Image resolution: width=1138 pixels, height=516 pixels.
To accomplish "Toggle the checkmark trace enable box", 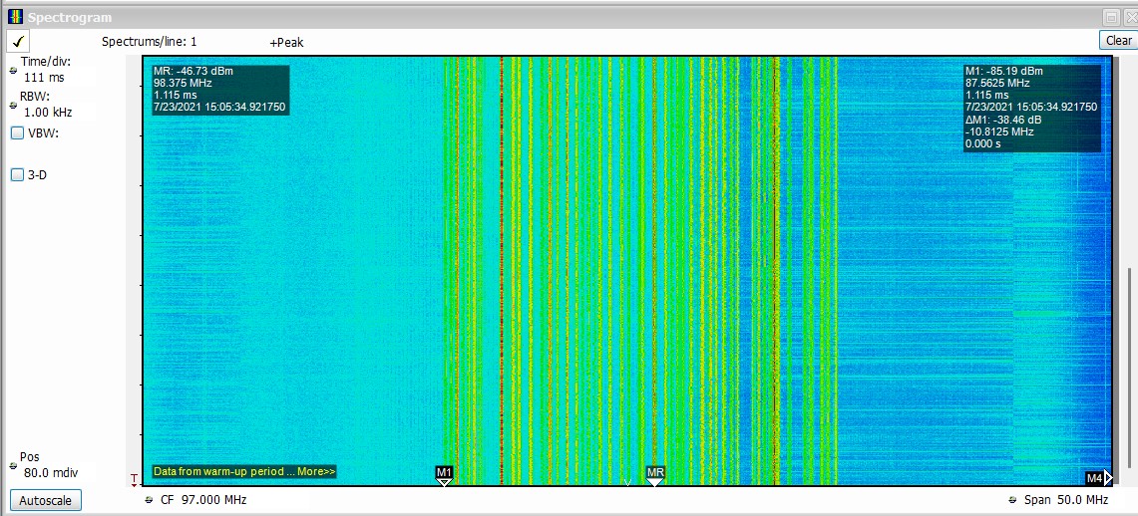I will (x=19, y=41).
